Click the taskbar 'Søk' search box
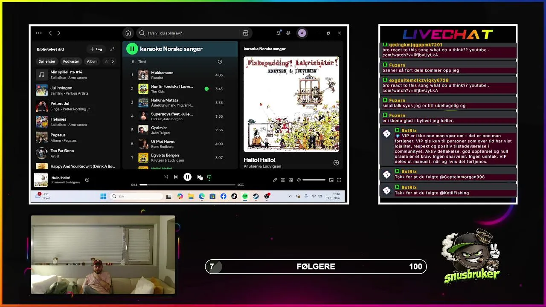The height and width of the screenshot is (307, 546). [x=136, y=196]
